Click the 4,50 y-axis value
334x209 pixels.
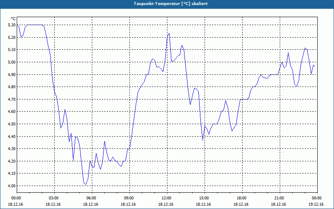[x=12, y=124]
